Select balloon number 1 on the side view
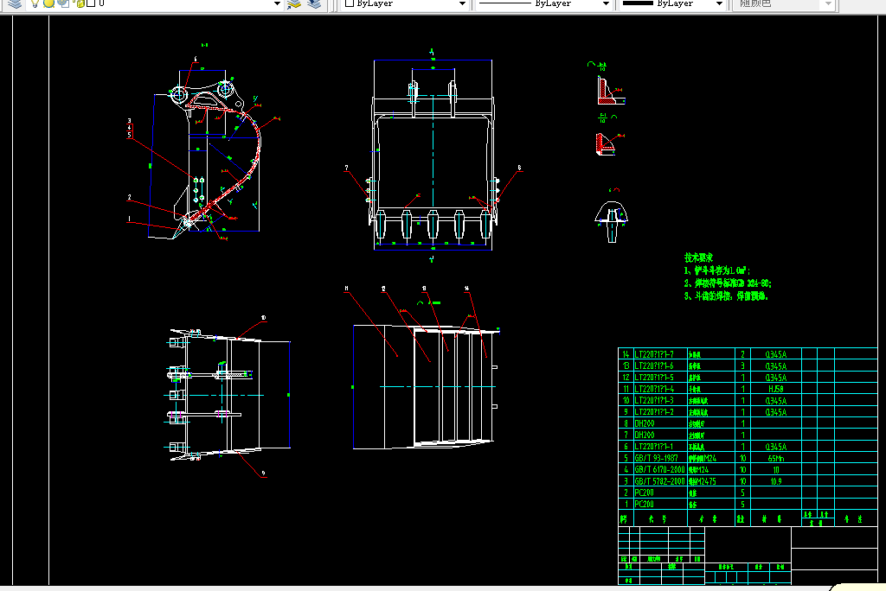The height and width of the screenshot is (591, 886). (x=129, y=219)
